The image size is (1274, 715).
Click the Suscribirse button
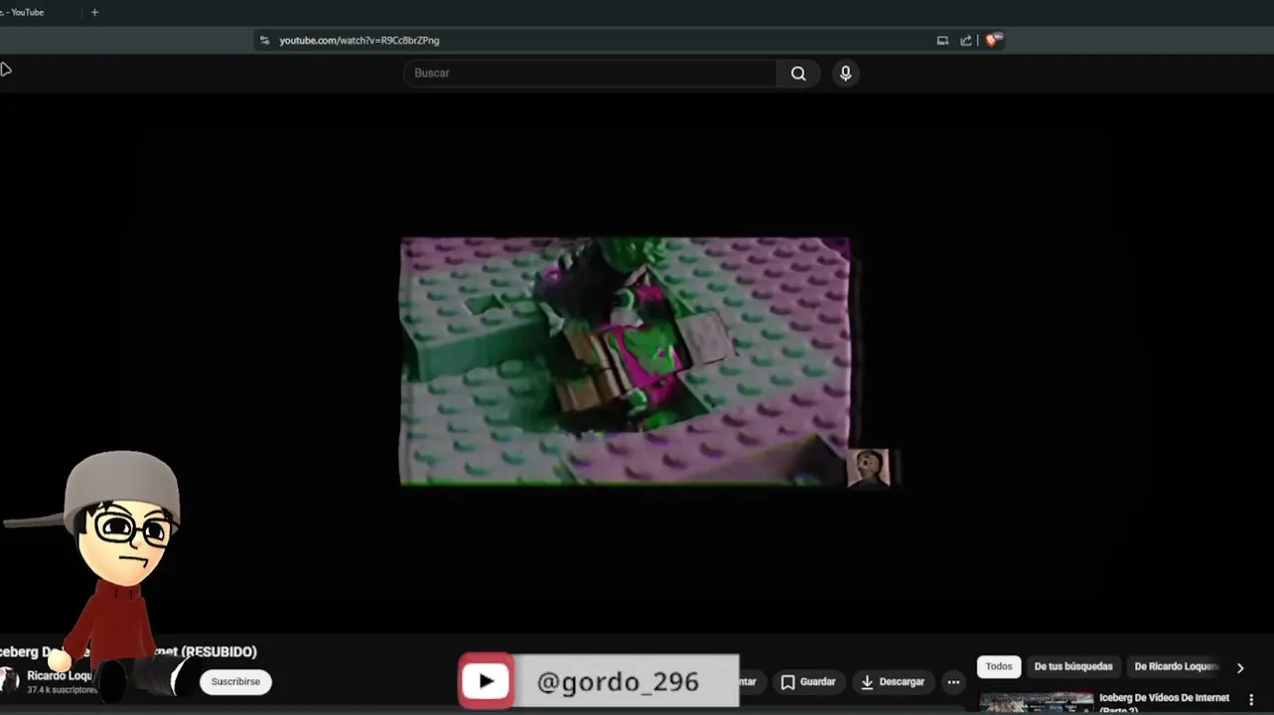235,682
